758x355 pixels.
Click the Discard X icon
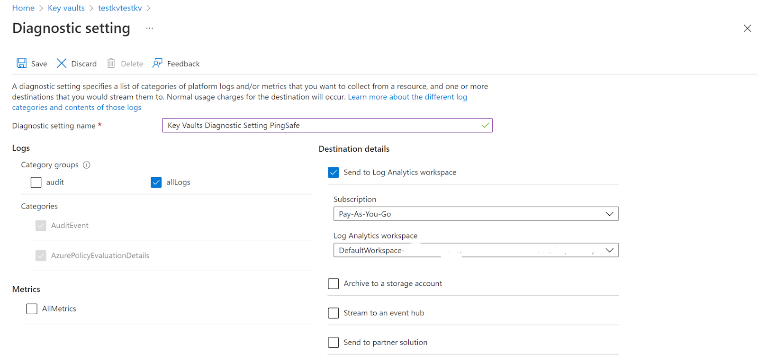click(x=62, y=64)
